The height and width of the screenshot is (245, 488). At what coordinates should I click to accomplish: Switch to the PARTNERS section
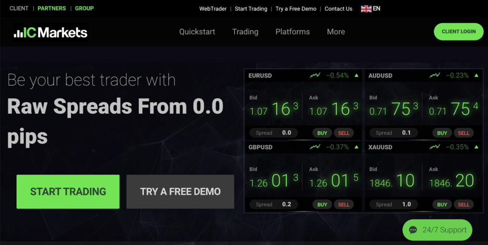pyautogui.click(x=51, y=9)
